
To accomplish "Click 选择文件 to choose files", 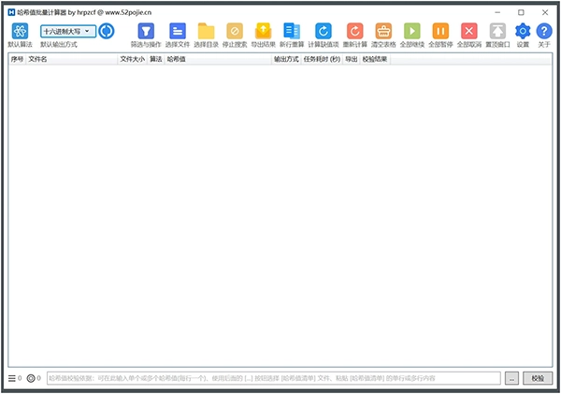I will 177,32.
